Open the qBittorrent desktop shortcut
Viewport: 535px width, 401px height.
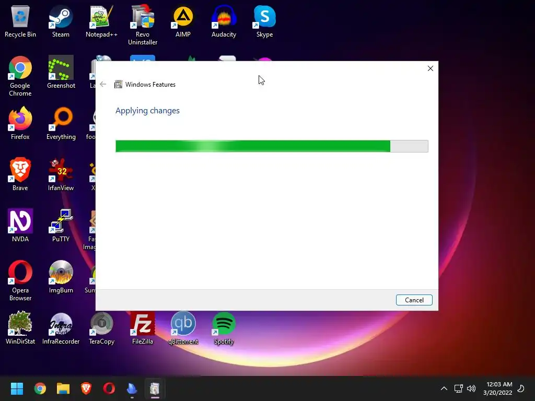click(x=183, y=328)
